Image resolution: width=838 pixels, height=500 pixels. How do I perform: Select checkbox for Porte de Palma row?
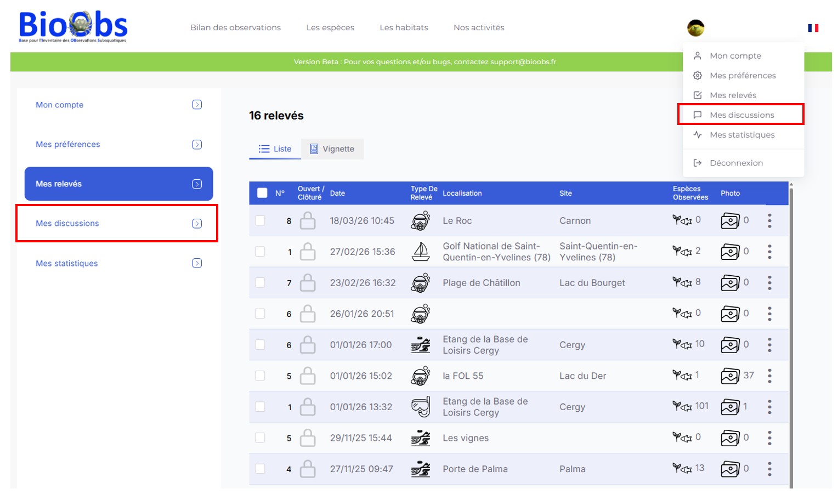(x=260, y=469)
